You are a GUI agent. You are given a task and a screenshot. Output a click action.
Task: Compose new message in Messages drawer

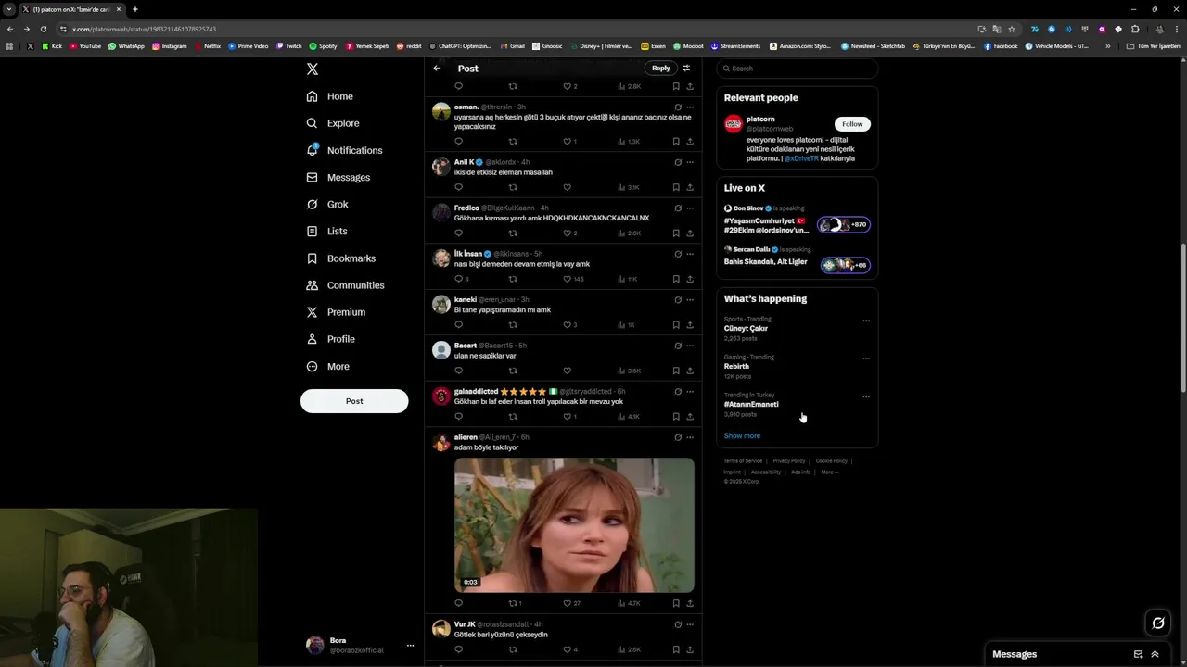click(x=1138, y=654)
